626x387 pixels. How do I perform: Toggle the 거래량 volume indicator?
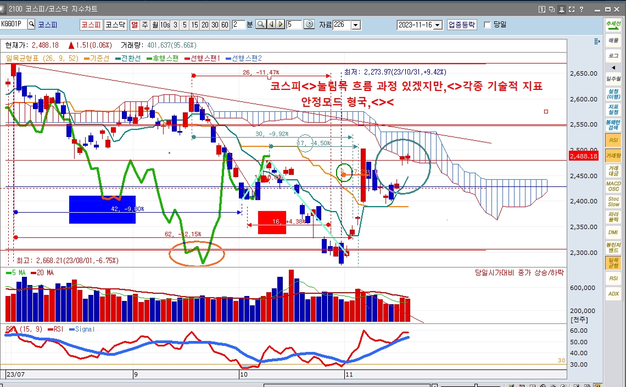click(613, 156)
